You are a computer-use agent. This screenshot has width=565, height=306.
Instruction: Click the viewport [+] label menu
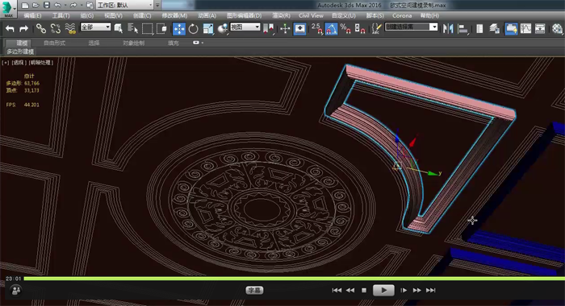(6, 63)
